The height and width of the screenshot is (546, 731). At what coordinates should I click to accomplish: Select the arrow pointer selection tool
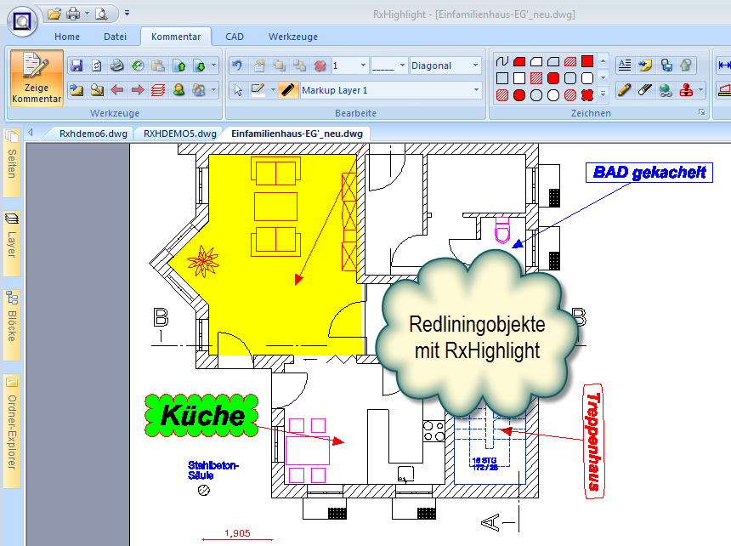click(x=238, y=90)
